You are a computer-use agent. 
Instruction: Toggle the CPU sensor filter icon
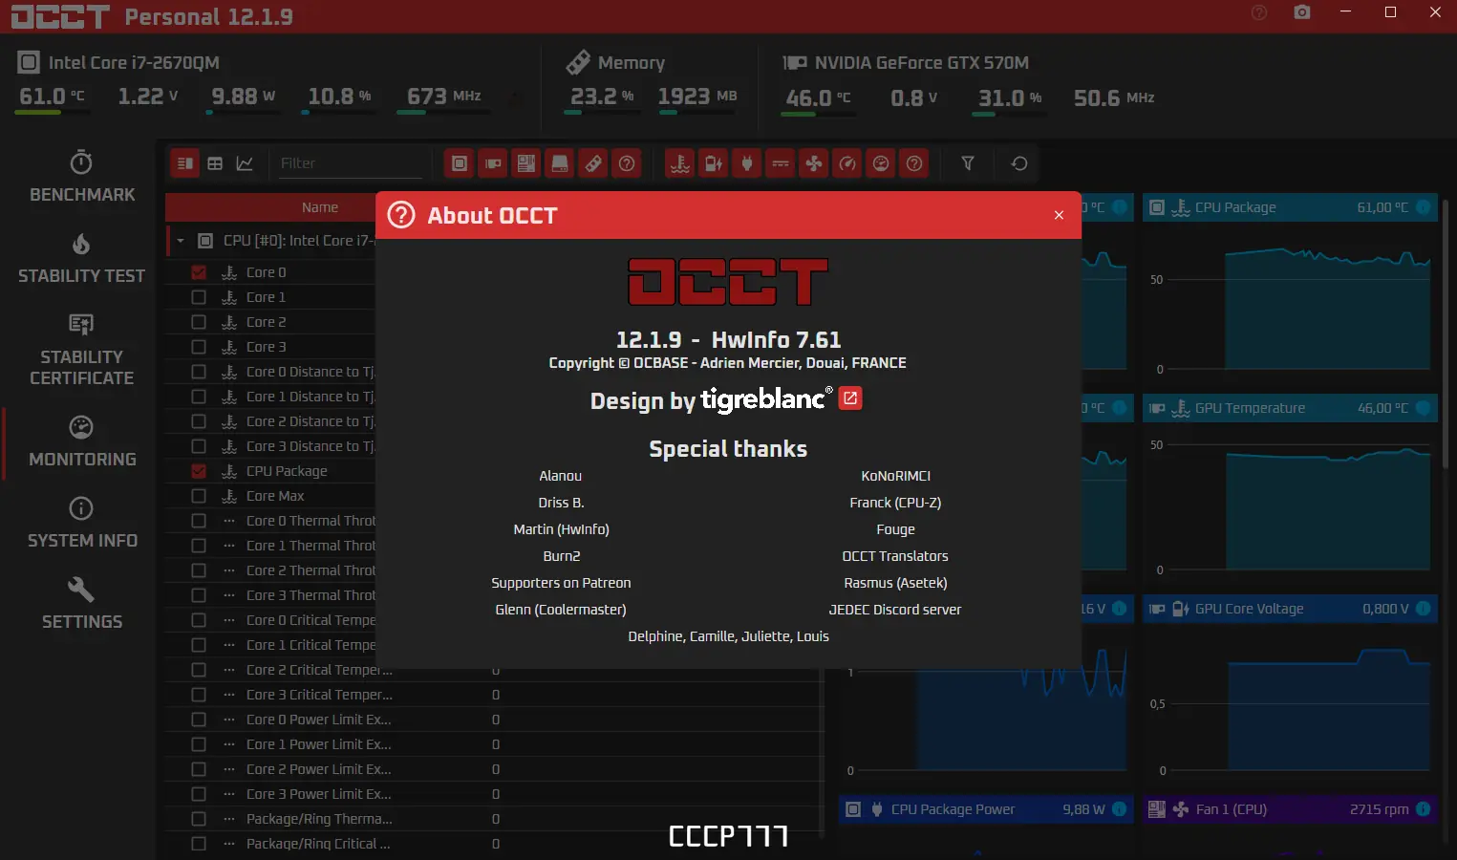(x=460, y=163)
